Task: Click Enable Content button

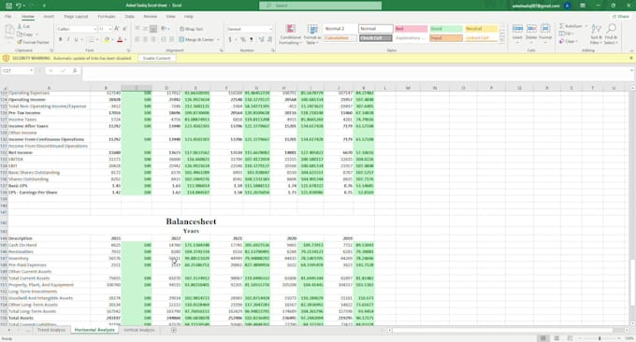Action: [156, 58]
